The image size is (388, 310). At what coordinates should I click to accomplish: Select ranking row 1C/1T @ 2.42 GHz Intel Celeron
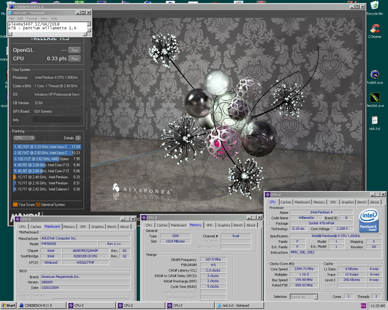[x=47, y=189]
